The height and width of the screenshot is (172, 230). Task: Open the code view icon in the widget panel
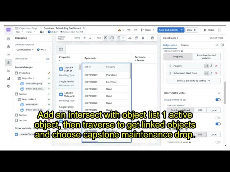tap(217, 45)
